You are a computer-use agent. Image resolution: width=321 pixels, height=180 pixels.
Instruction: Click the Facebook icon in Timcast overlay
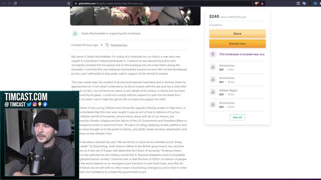(x=45, y=104)
